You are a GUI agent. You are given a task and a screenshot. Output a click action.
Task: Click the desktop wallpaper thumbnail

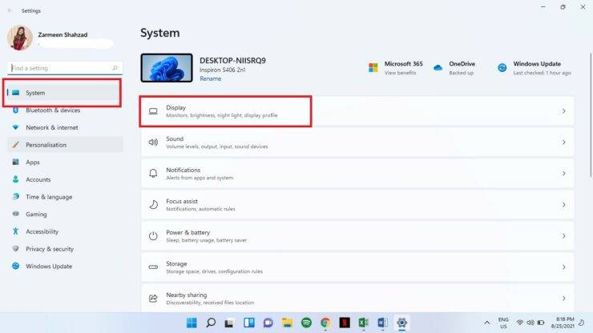166,68
